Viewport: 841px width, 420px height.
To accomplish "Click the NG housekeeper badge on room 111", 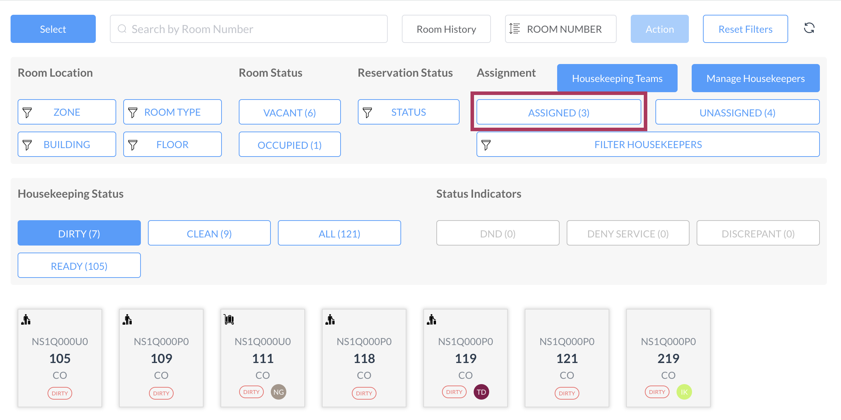I will click(x=278, y=392).
